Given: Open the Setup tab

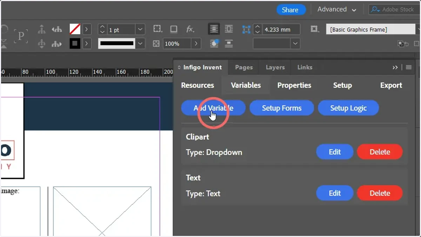Looking at the screenshot, I should [x=342, y=85].
